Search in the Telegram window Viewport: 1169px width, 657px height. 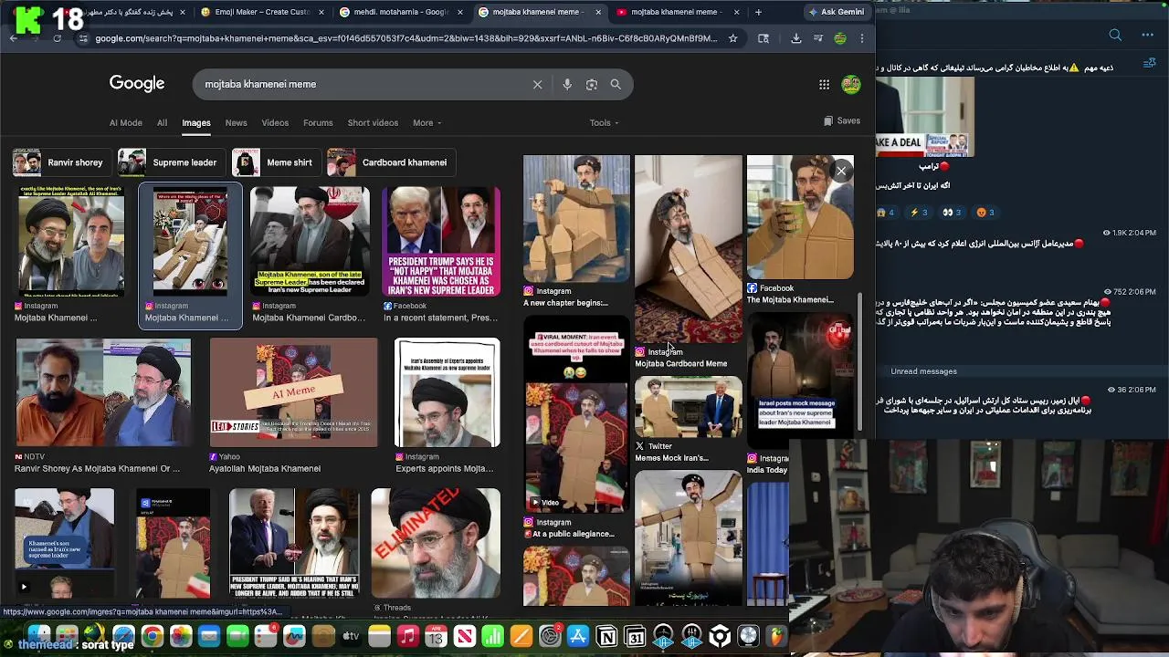(x=1115, y=35)
